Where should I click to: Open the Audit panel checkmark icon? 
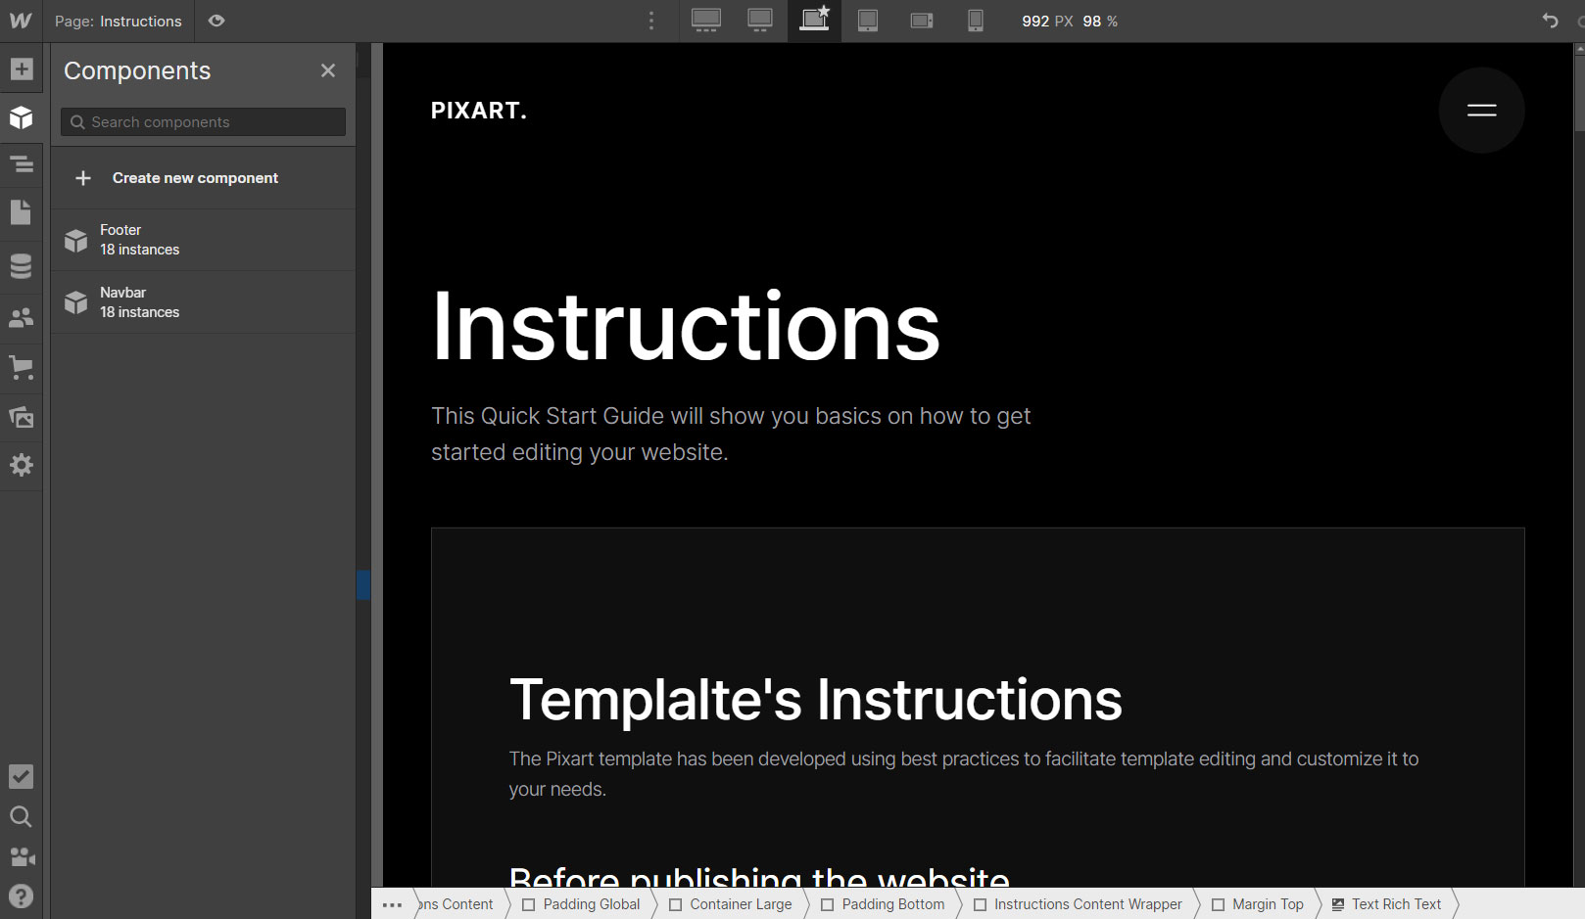point(22,776)
